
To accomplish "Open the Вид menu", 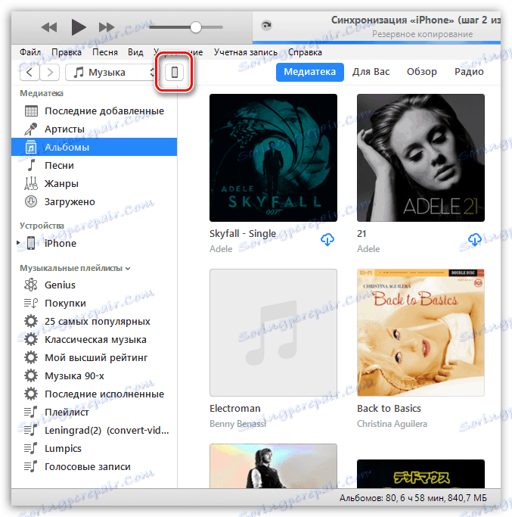I will tap(135, 52).
